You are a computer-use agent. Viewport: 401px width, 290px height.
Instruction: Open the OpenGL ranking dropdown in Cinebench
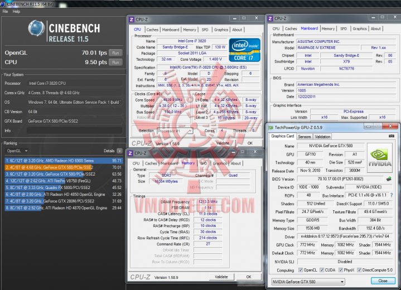(x=17, y=151)
